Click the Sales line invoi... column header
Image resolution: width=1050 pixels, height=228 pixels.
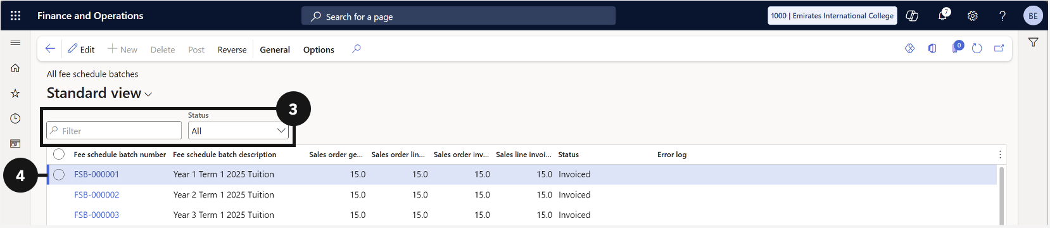524,155
